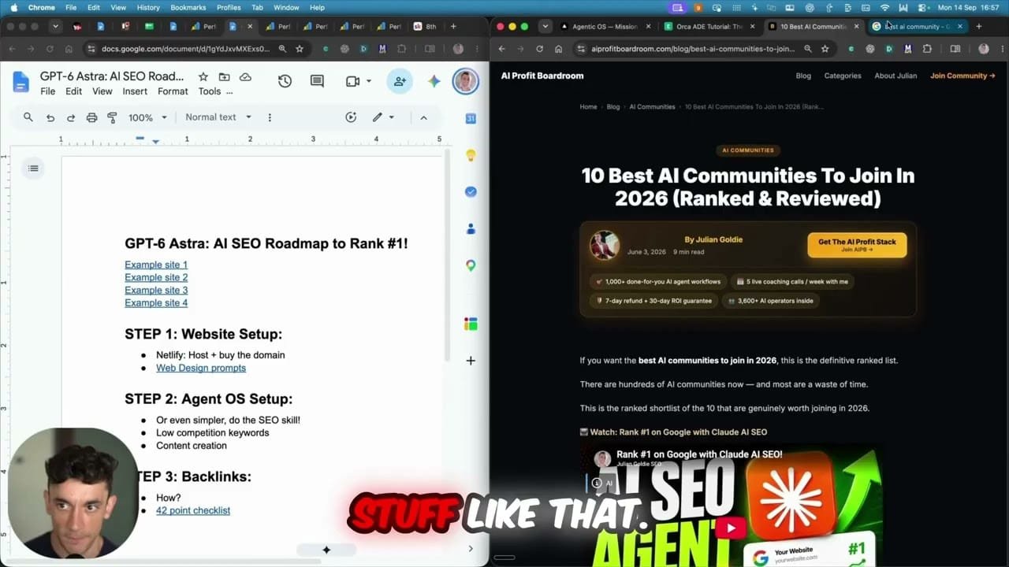This screenshot has width=1009, height=567.
Task: Open the Apple menu
Action: 13,7
